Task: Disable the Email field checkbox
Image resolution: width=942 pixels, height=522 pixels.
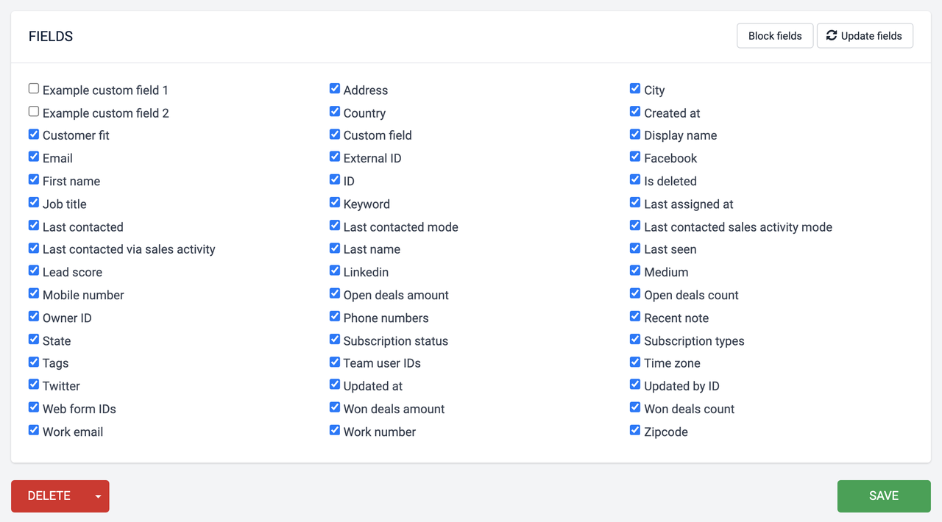Action: pos(34,157)
